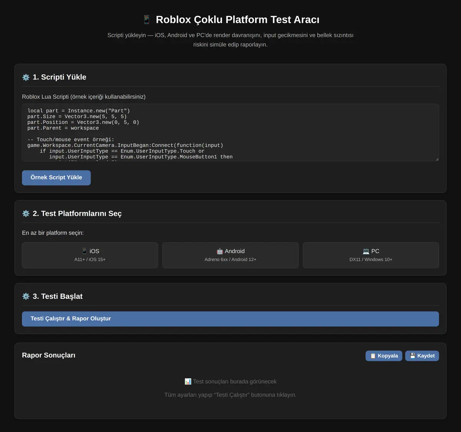This screenshot has width=461, height=432.
Task: Save the report with Kaydet button
Action: point(422,356)
